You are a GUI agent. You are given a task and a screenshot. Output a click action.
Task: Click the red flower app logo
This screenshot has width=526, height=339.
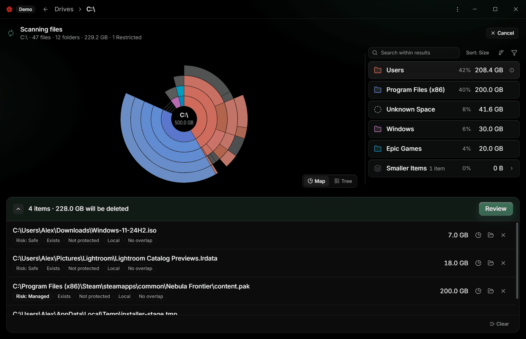click(x=9, y=9)
